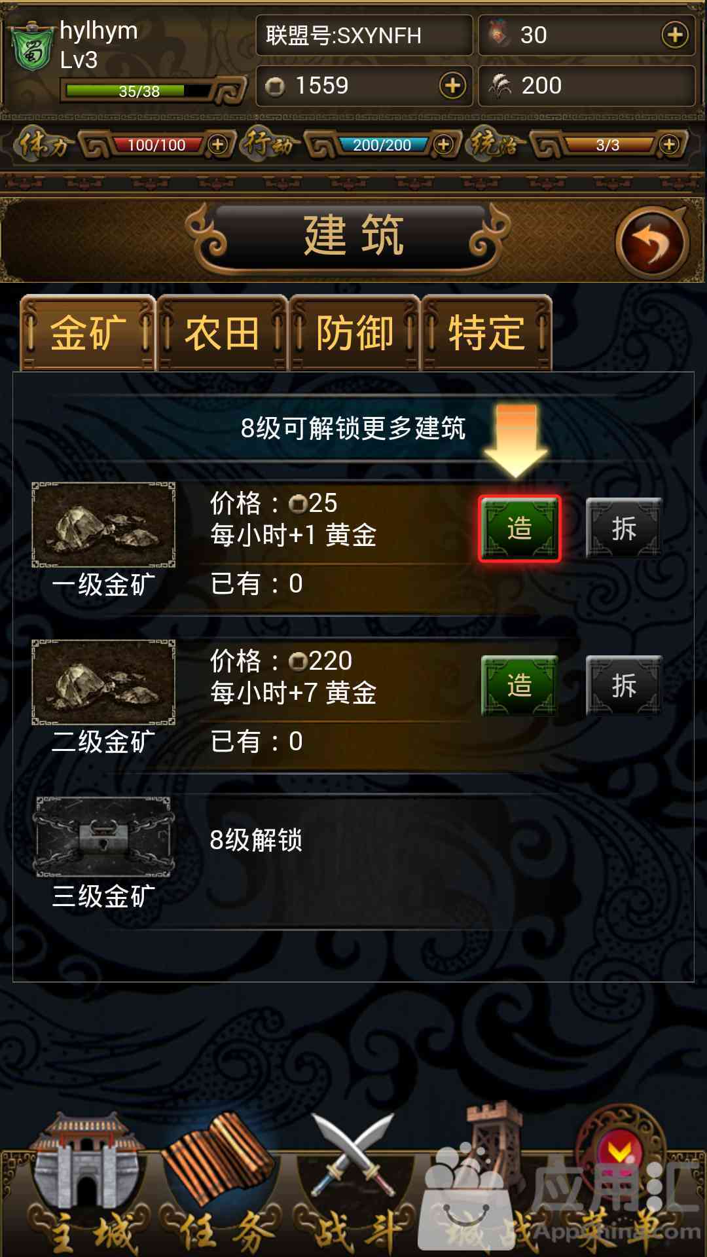Tap the orange back arrow button
Image resolution: width=707 pixels, height=1257 pixels.
pos(652,243)
